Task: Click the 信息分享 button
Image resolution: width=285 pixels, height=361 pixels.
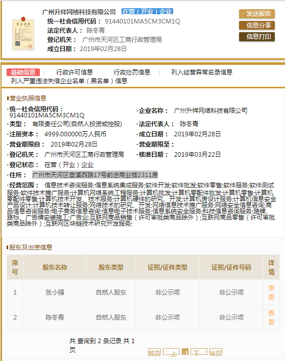Action: tap(257, 26)
